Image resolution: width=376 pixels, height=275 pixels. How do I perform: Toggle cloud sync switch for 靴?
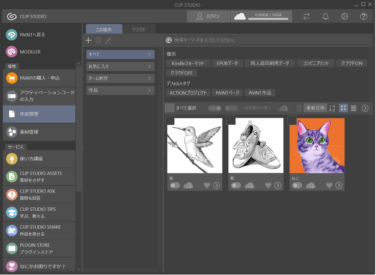(x=236, y=185)
